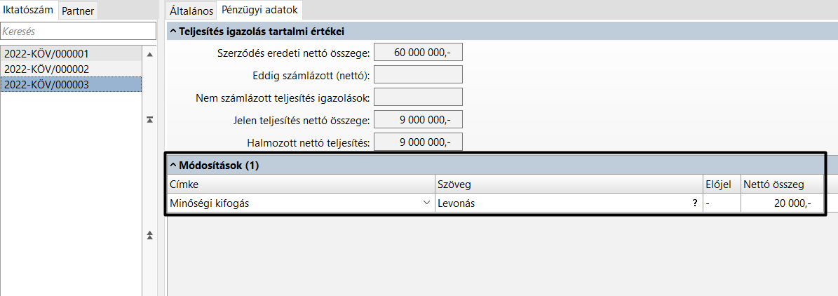Switch to the Iktatószám tab
The image size is (838, 296).
[28, 11]
